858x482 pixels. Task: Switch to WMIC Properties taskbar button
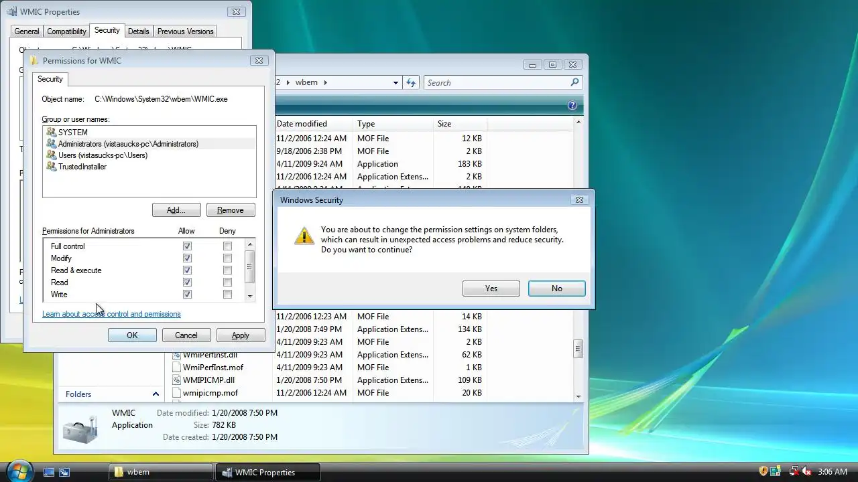tap(267, 472)
